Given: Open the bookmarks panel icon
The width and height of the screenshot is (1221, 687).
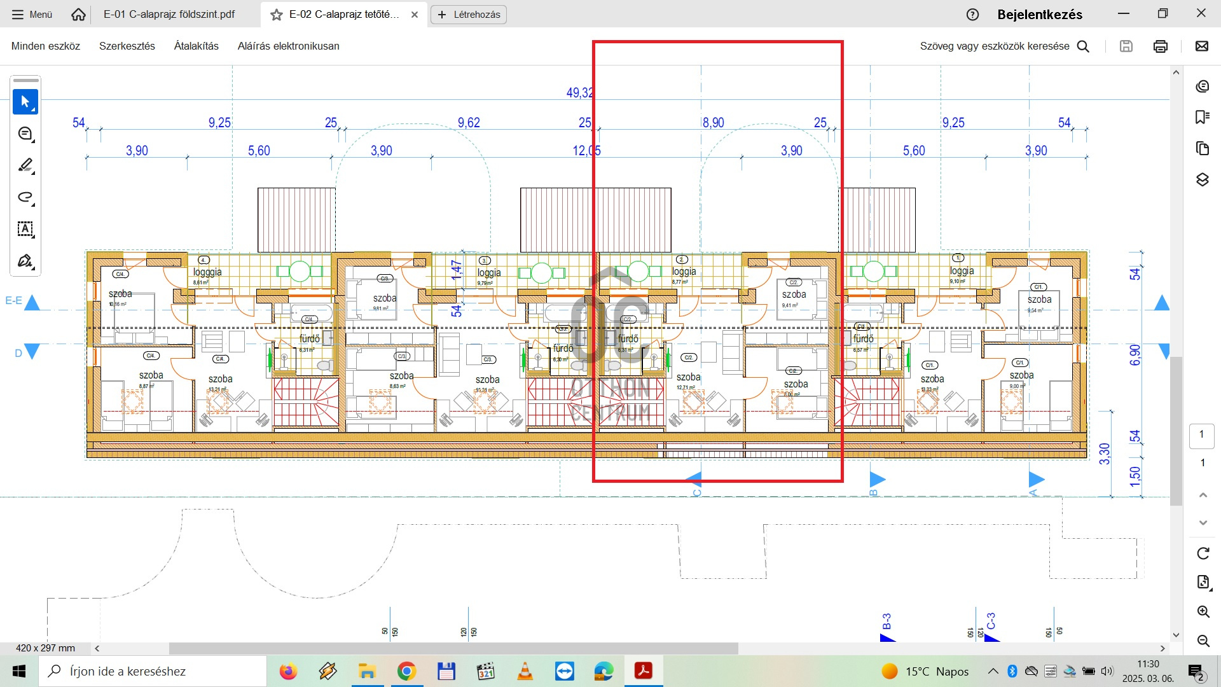Looking at the screenshot, I should (x=1202, y=117).
